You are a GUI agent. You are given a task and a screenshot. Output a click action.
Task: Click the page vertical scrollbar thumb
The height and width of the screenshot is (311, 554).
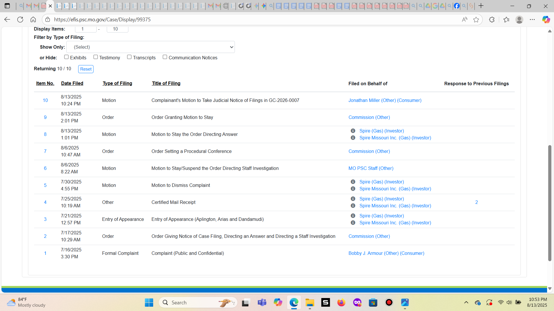pos(550,203)
